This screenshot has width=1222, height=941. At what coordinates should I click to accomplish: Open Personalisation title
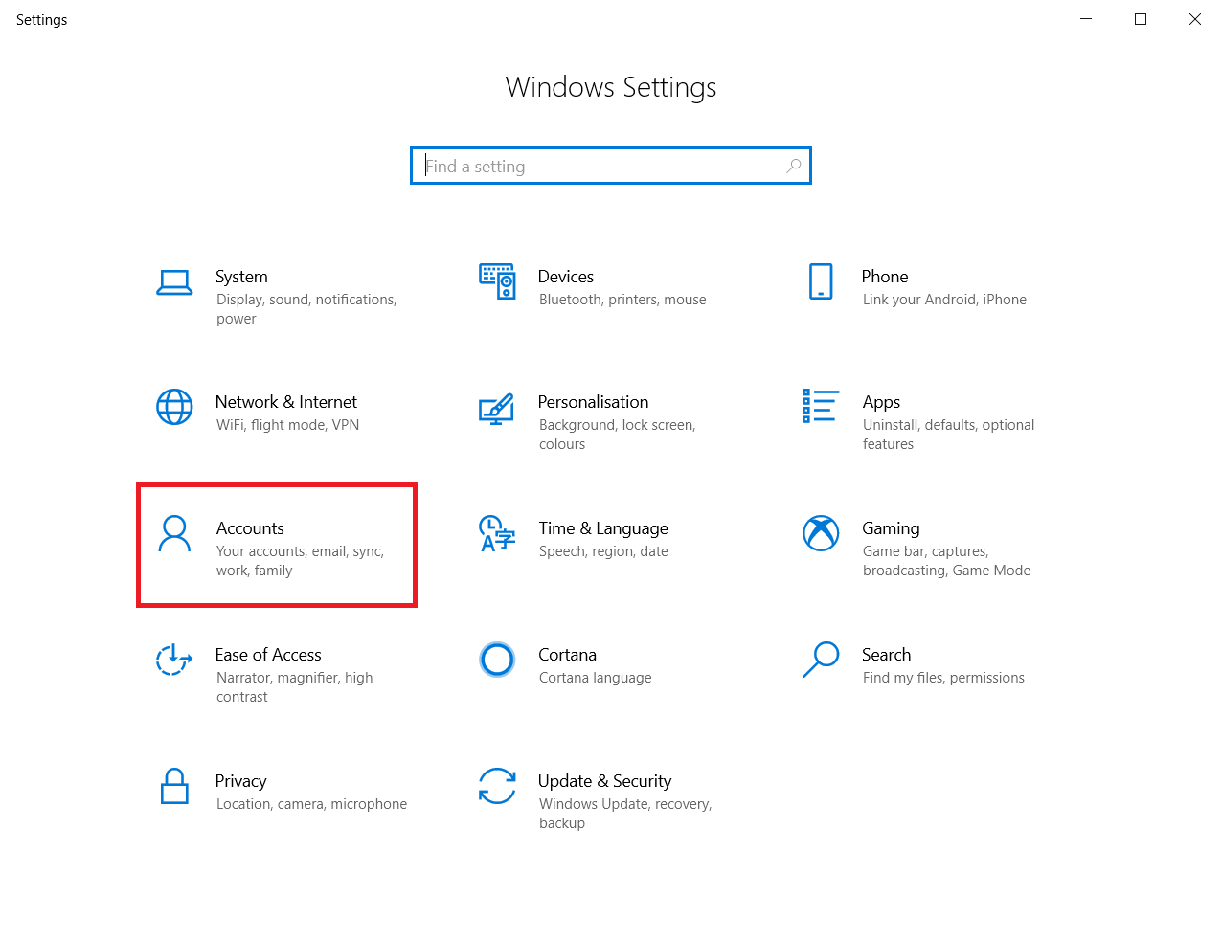(x=594, y=402)
